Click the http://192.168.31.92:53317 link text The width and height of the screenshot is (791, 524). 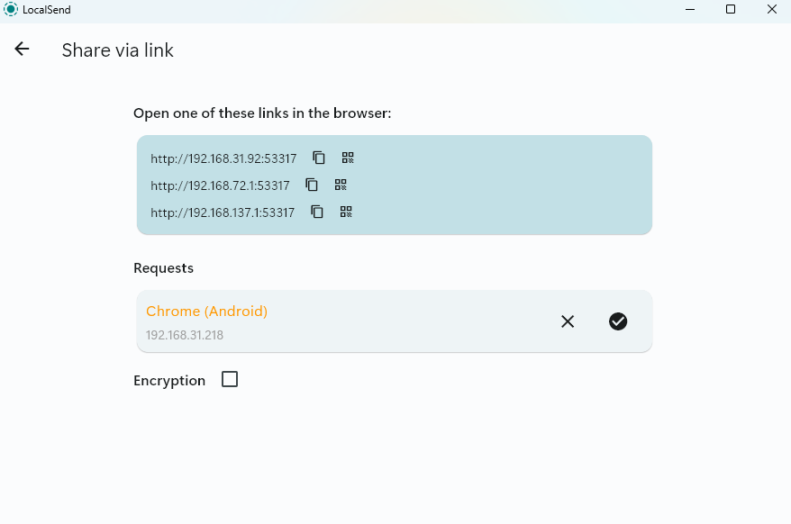tap(223, 158)
